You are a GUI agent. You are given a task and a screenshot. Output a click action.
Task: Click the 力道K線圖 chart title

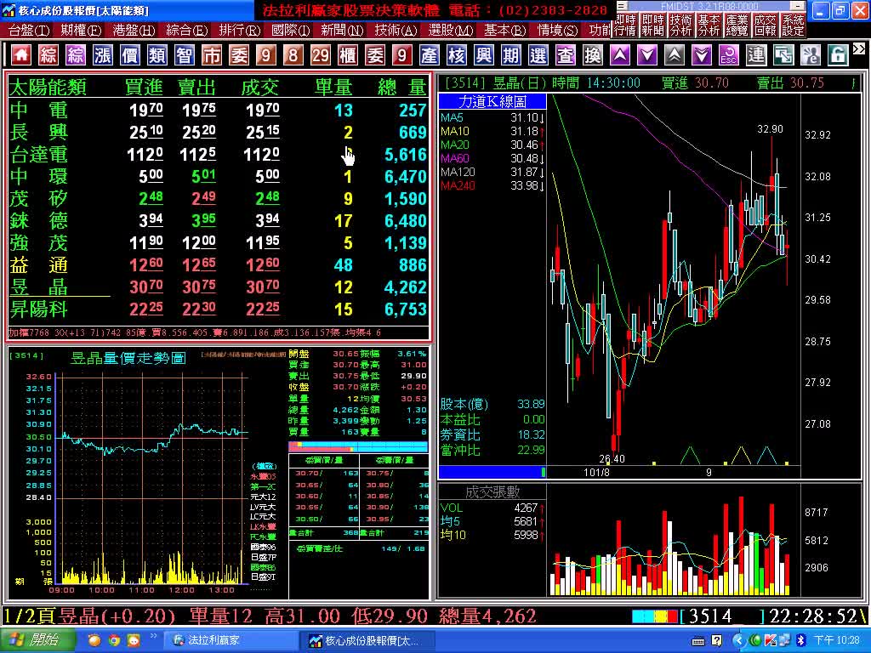492,101
